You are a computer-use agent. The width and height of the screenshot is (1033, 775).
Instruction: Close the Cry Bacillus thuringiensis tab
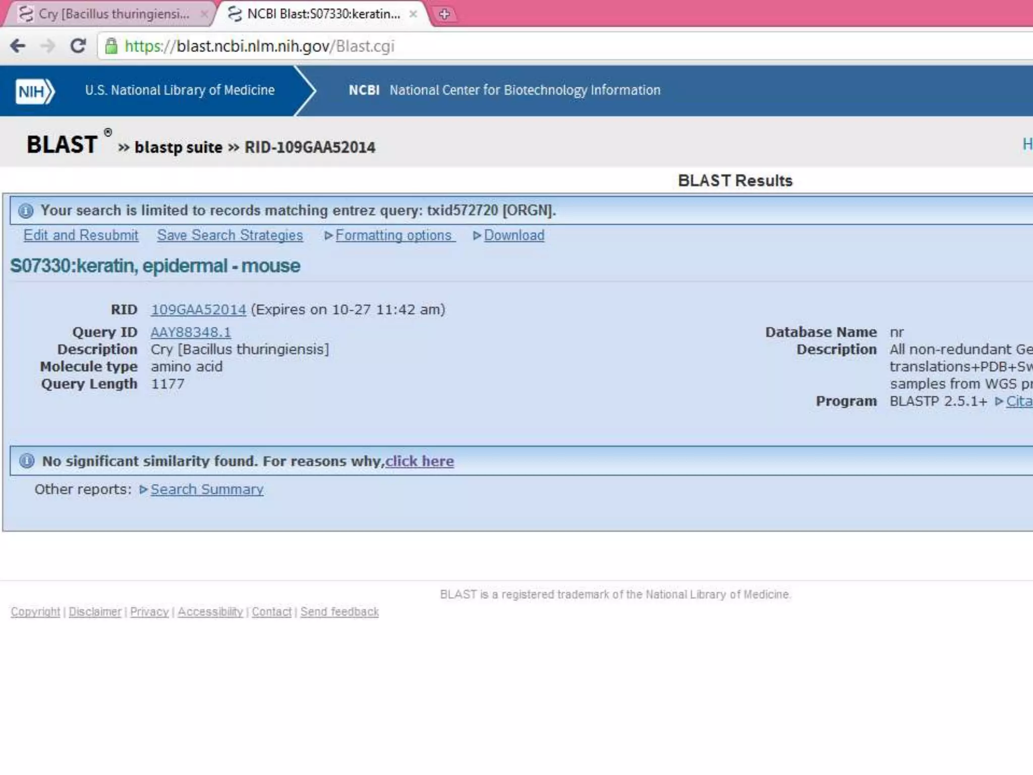[204, 14]
